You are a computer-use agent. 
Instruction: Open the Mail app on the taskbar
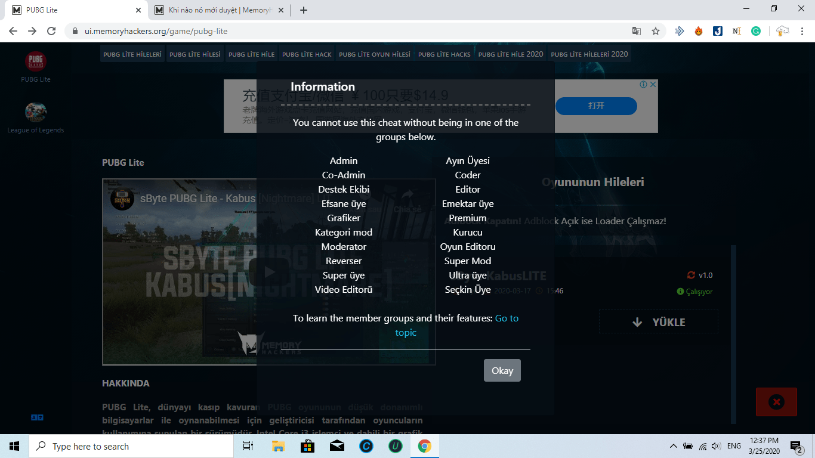tap(337, 446)
